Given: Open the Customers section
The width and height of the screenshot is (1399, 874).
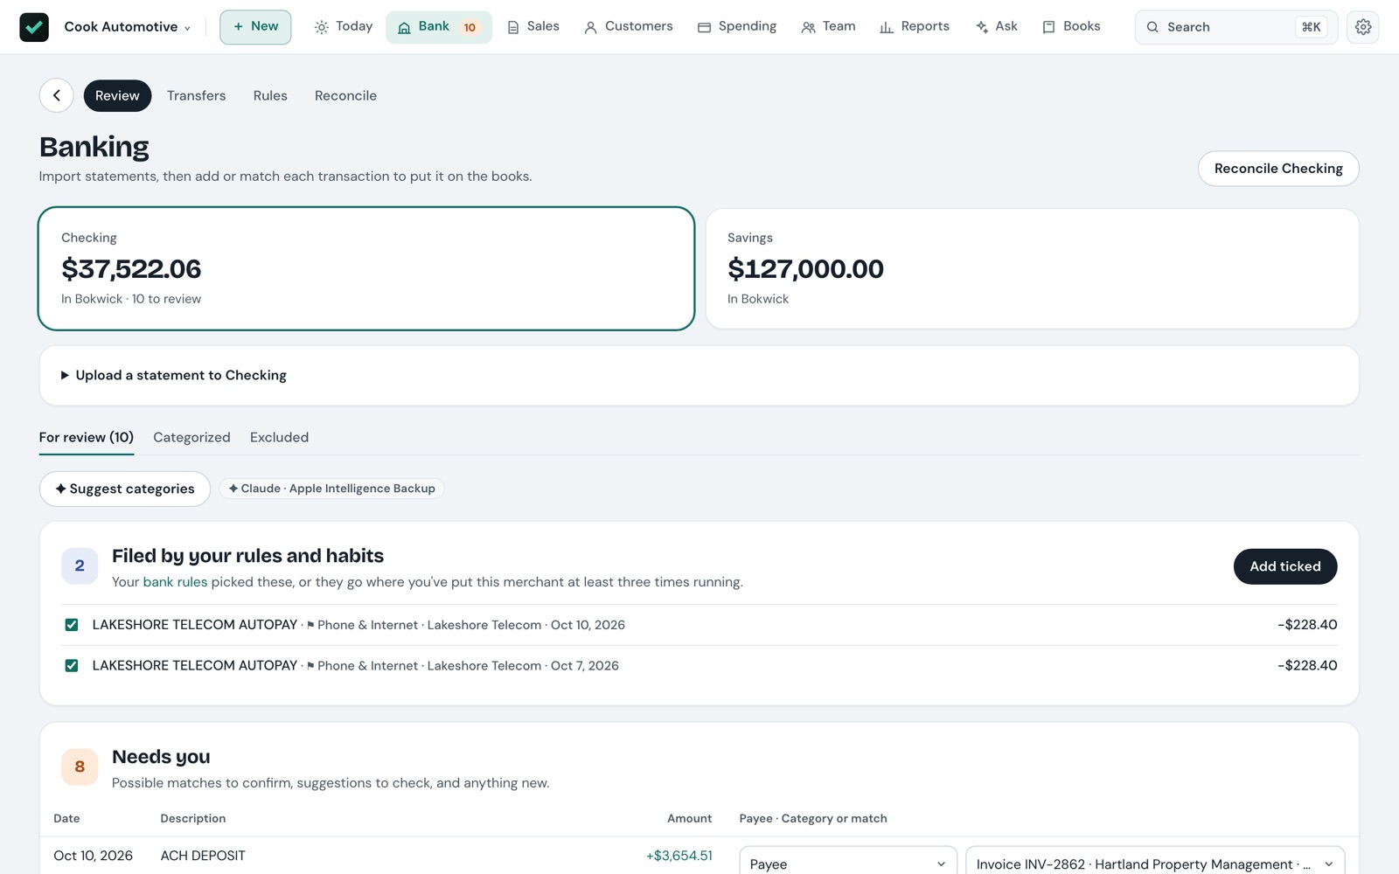Looking at the screenshot, I should coord(628,27).
